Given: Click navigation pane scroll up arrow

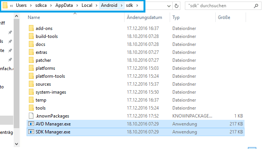Looking at the screenshot, I should pos(16,16).
